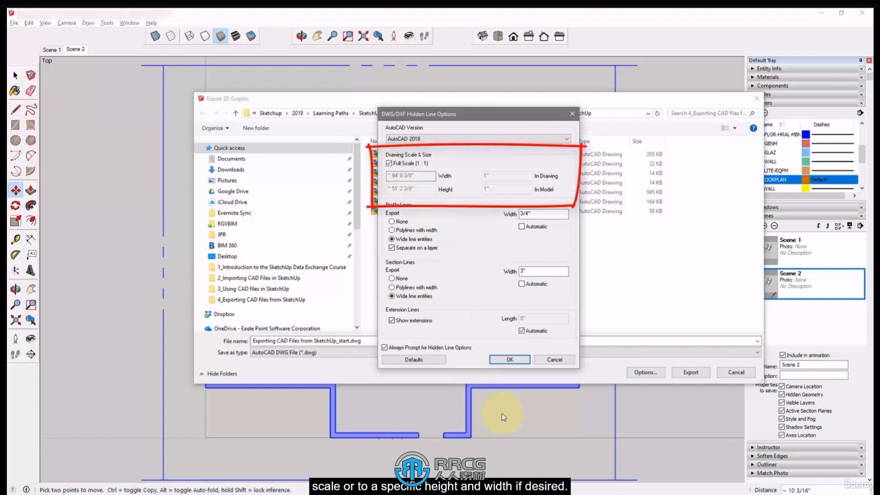Select Profile Lines export None radio
The width and height of the screenshot is (880, 495).
[x=391, y=222]
